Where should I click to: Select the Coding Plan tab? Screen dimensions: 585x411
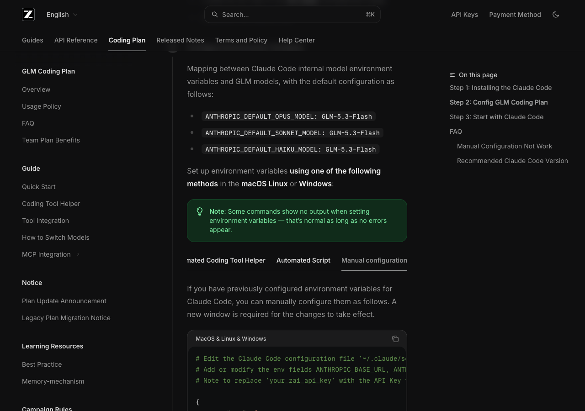pos(127,40)
